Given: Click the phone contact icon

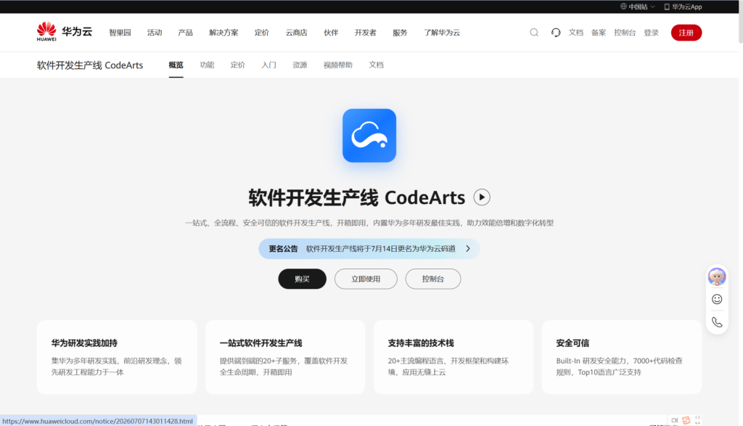Looking at the screenshot, I should tap(717, 322).
